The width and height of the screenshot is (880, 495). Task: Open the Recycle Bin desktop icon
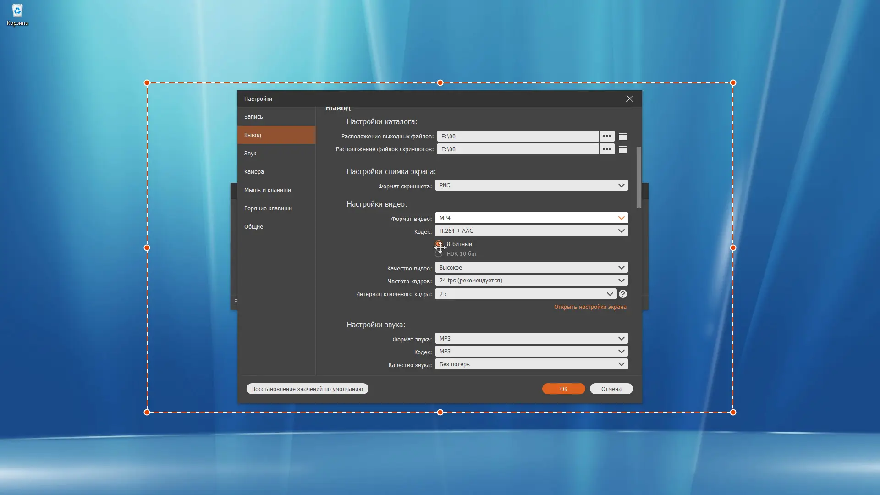click(x=17, y=14)
